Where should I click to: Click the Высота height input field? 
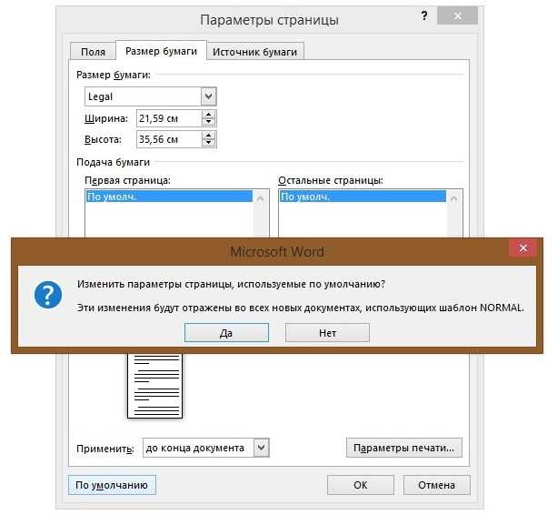point(169,139)
